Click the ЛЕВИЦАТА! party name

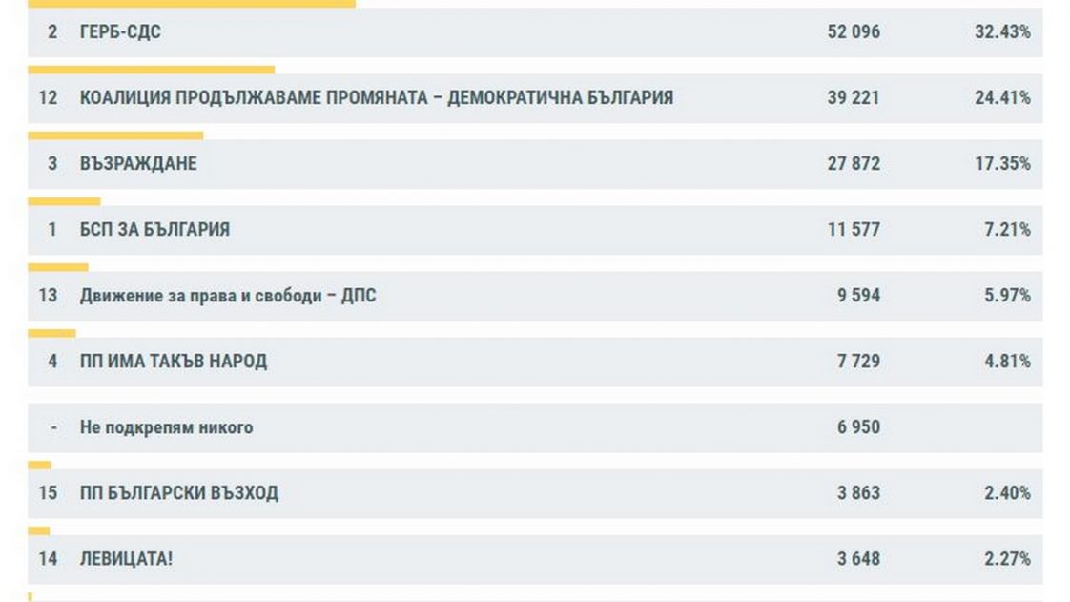[x=126, y=559]
